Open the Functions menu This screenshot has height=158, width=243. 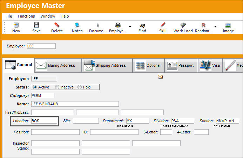(x=26, y=16)
